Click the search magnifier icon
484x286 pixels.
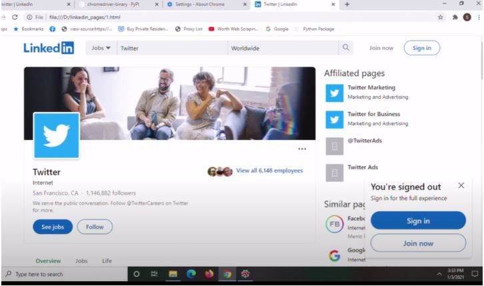pos(345,48)
